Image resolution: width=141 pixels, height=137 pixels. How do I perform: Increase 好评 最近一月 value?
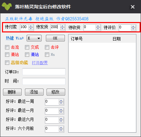61,110
